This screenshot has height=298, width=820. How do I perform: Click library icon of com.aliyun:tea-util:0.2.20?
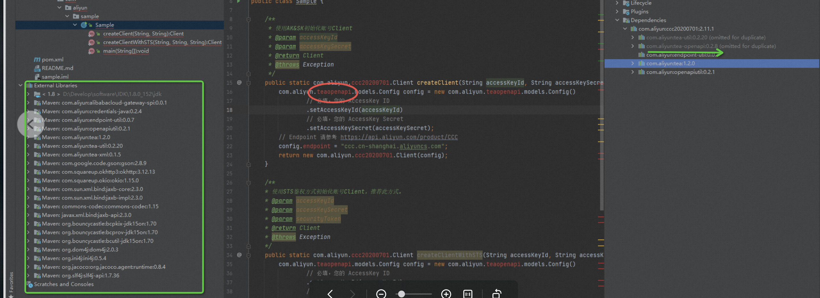click(x=37, y=146)
